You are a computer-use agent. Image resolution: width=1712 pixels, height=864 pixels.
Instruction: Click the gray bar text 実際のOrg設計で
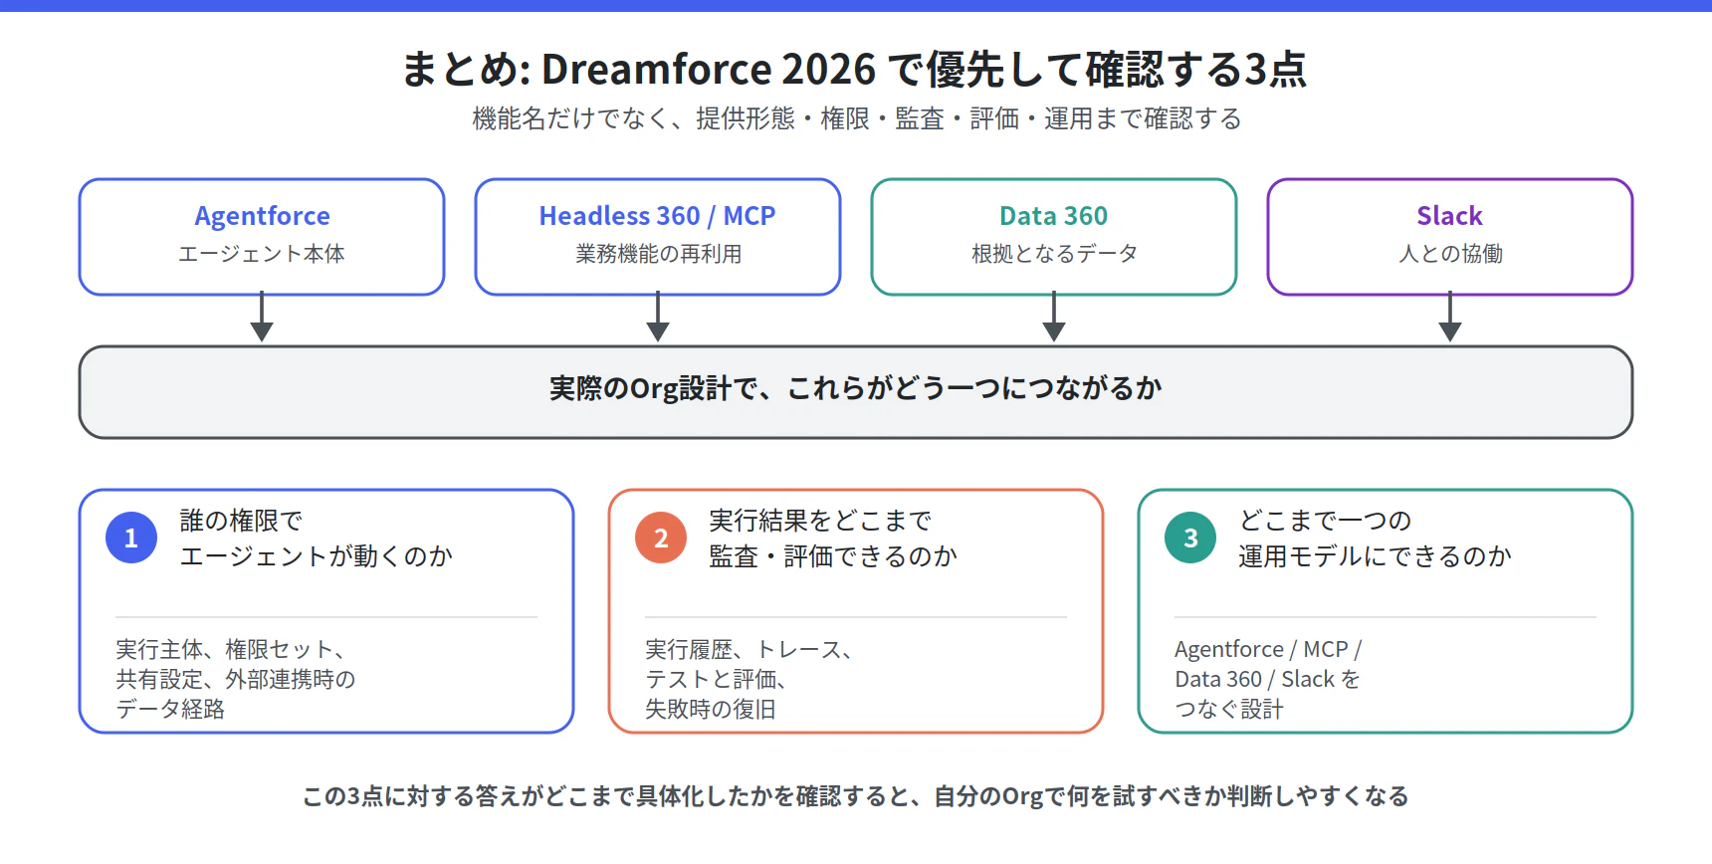coord(856,388)
